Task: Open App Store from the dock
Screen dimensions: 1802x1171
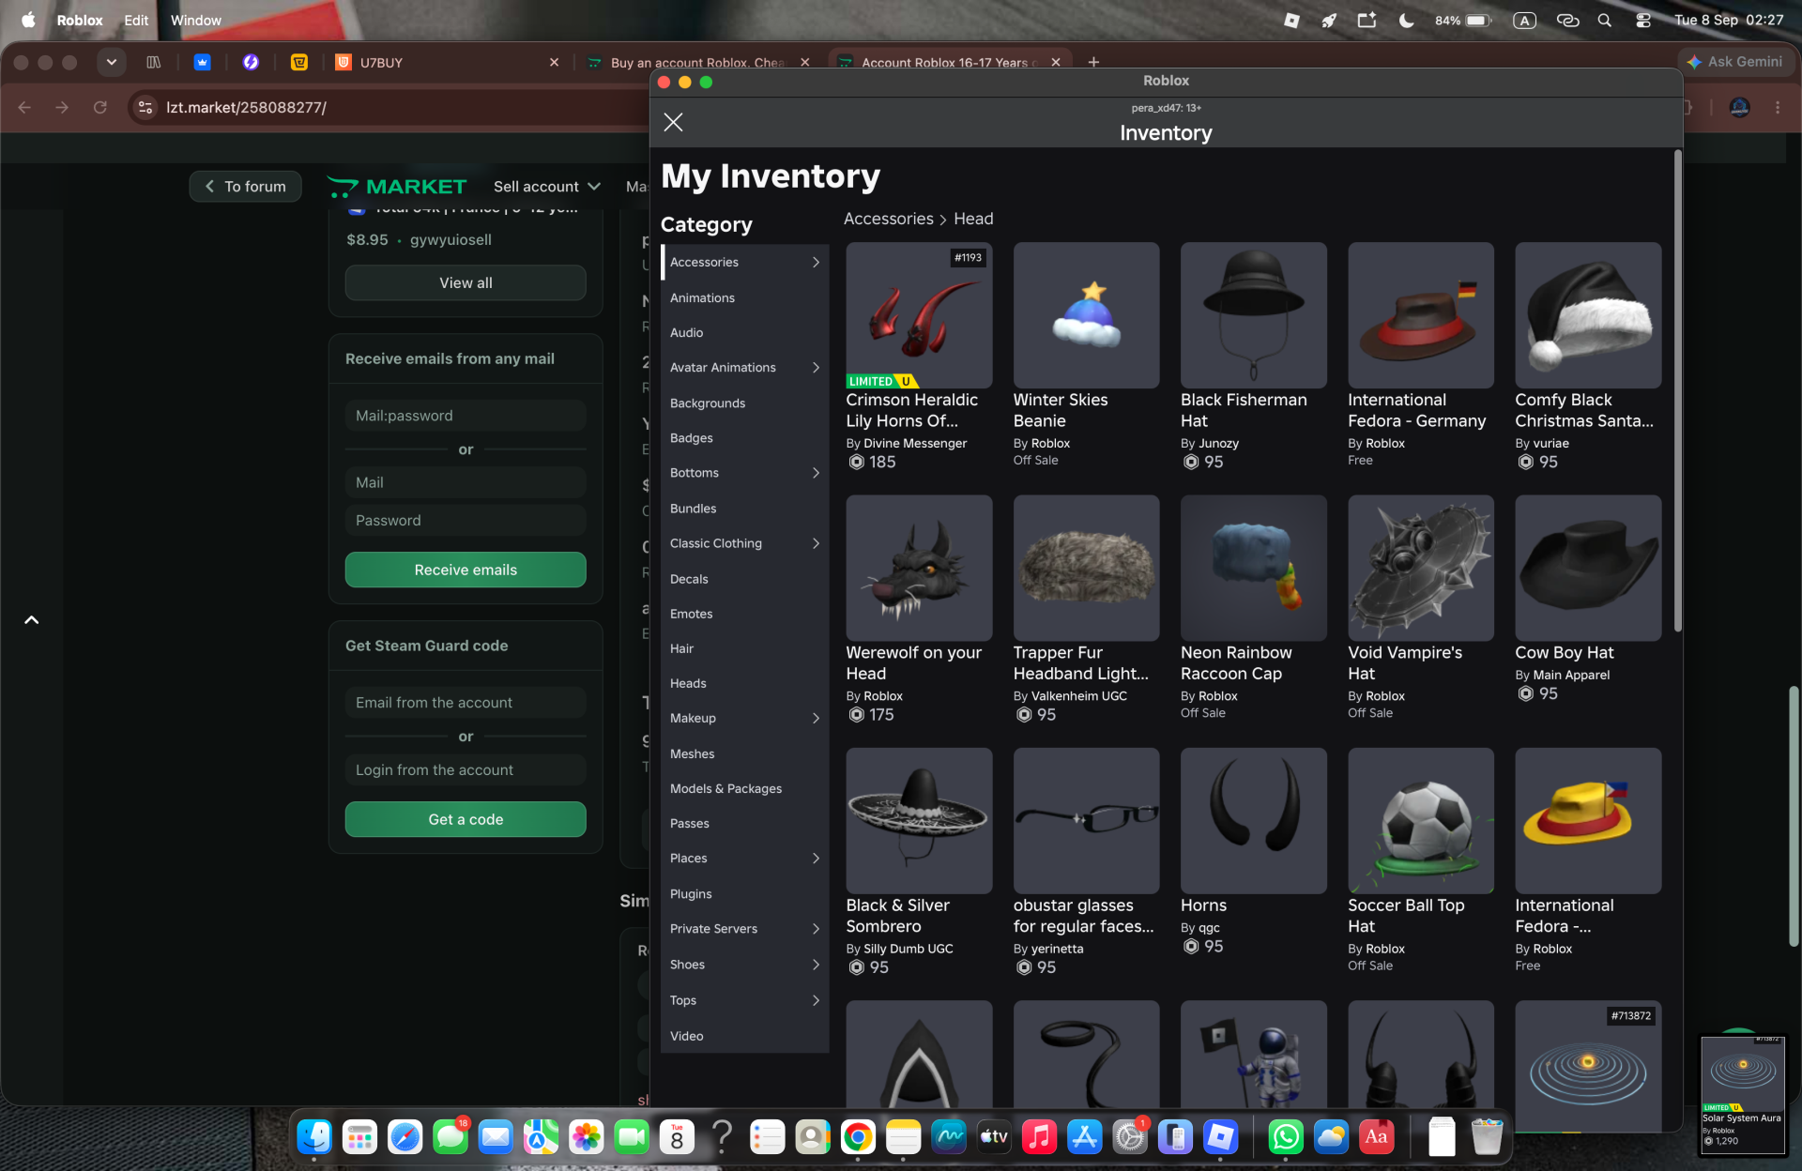Action: click(x=1084, y=1137)
